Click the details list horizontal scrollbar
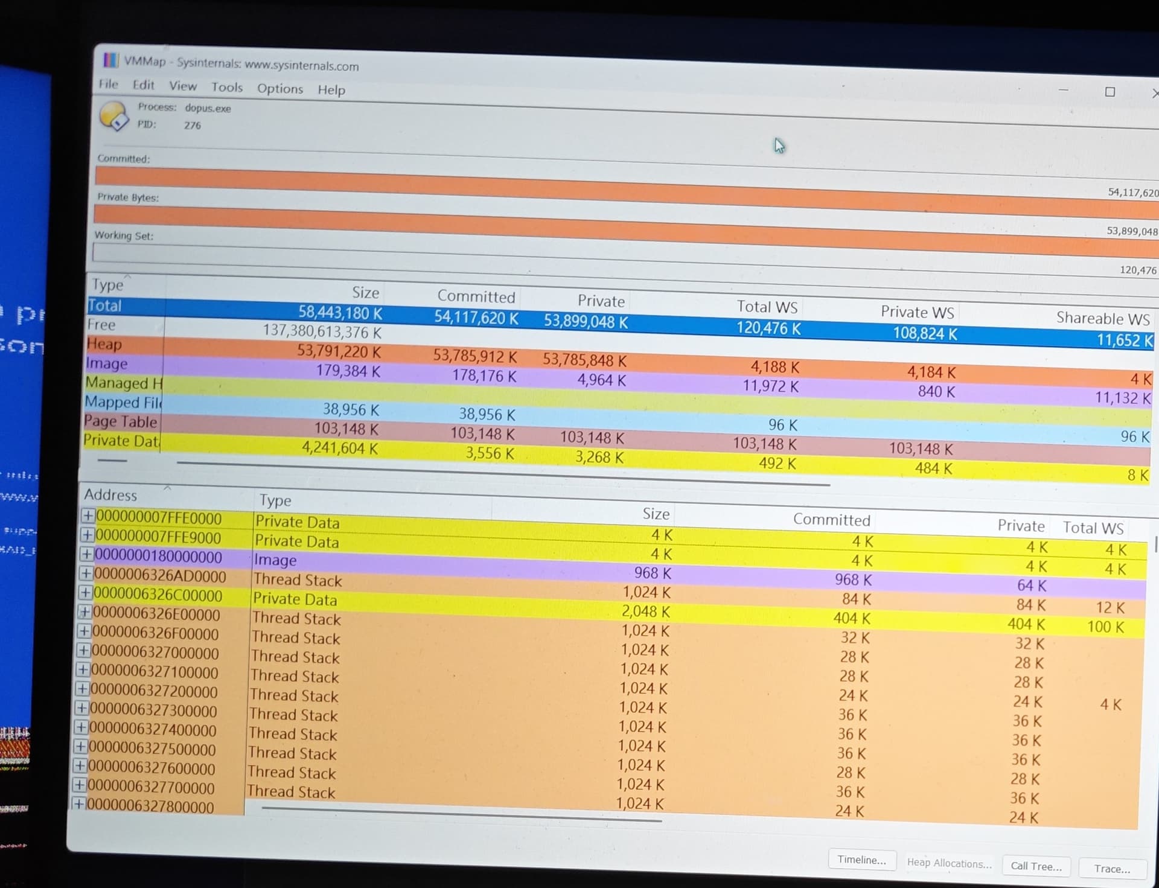This screenshot has width=1159, height=888. [x=462, y=814]
